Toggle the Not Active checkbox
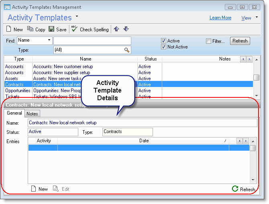The image size is (269, 204). point(163,47)
